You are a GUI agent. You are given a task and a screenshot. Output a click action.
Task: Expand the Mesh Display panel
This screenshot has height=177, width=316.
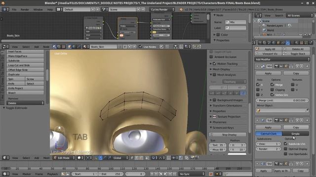coord(211,69)
